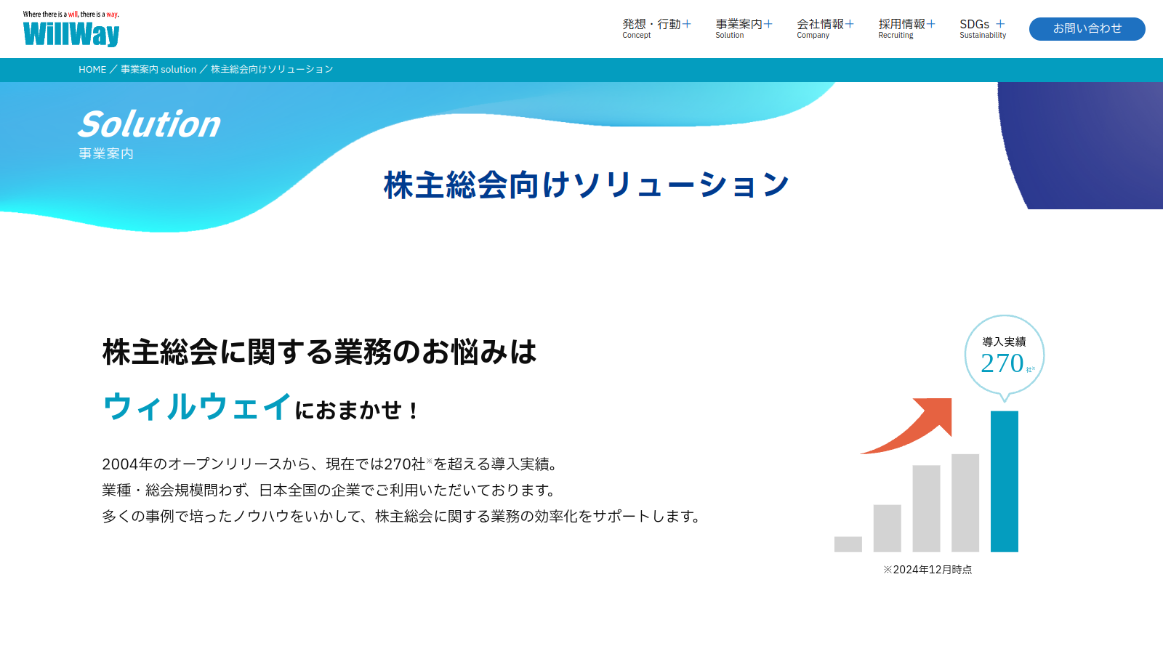The width and height of the screenshot is (1163, 654).
Task: Click the tallest blue bar in chart
Action: tap(1005, 481)
